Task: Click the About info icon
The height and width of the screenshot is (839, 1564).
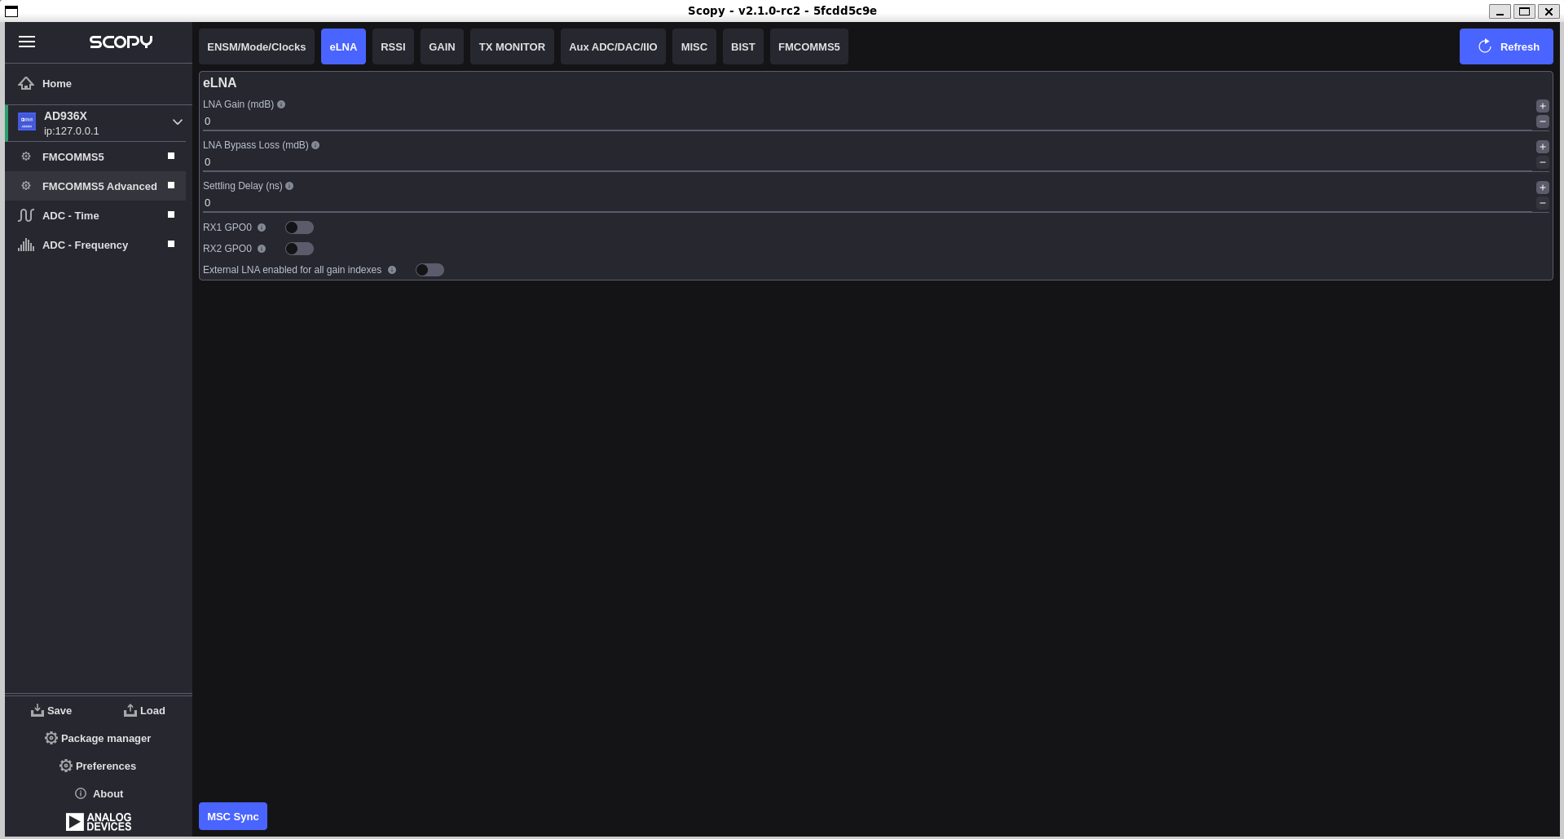Action: pos(81,793)
